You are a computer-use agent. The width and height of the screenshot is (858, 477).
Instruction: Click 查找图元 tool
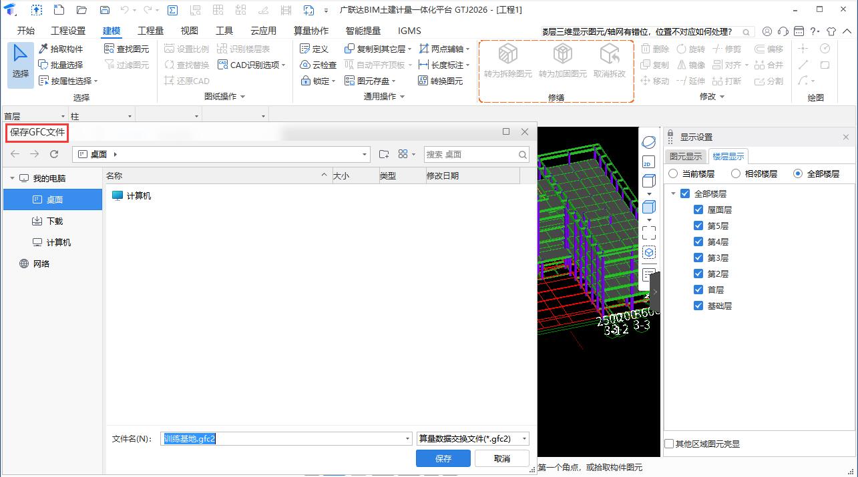pos(127,49)
